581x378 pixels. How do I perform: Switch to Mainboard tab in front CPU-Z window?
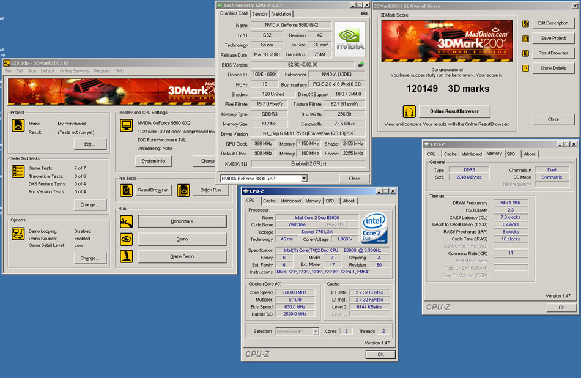click(290, 201)
